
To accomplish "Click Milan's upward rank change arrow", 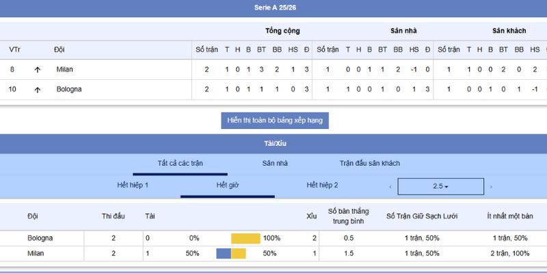I will click(38, 70).
